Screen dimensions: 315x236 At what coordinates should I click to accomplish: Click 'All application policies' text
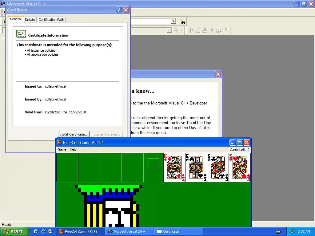point(42,54)
